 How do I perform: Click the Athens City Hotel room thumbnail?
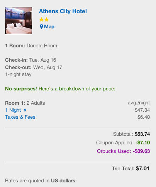click(x=19, y=21)
